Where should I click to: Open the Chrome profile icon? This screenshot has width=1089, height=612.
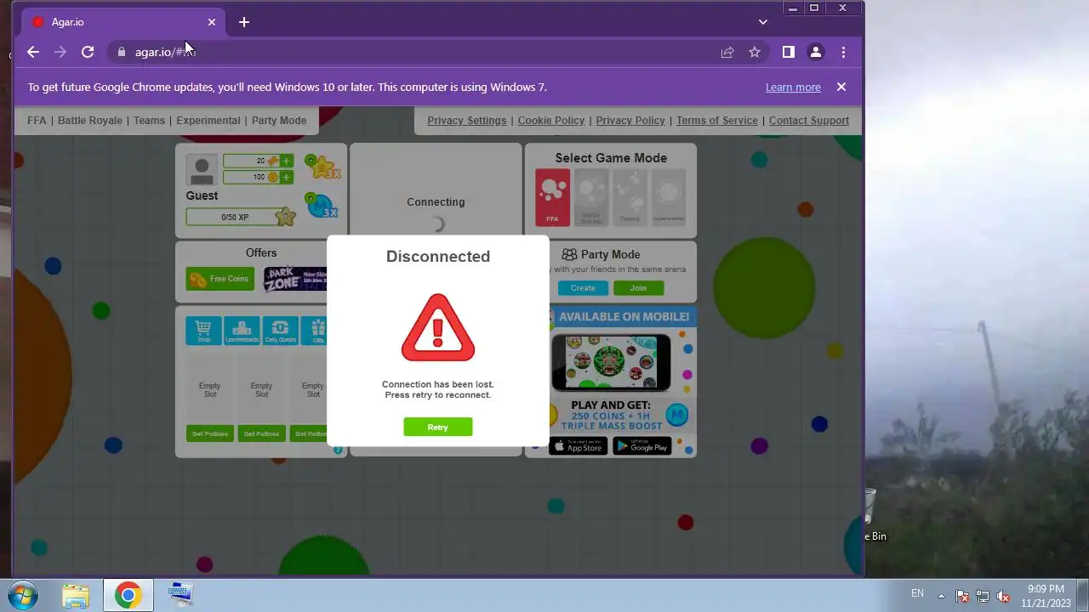click(x=816, y=52)
